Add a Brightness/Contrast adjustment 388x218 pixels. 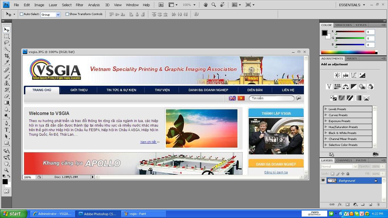[x=337, y=75]
